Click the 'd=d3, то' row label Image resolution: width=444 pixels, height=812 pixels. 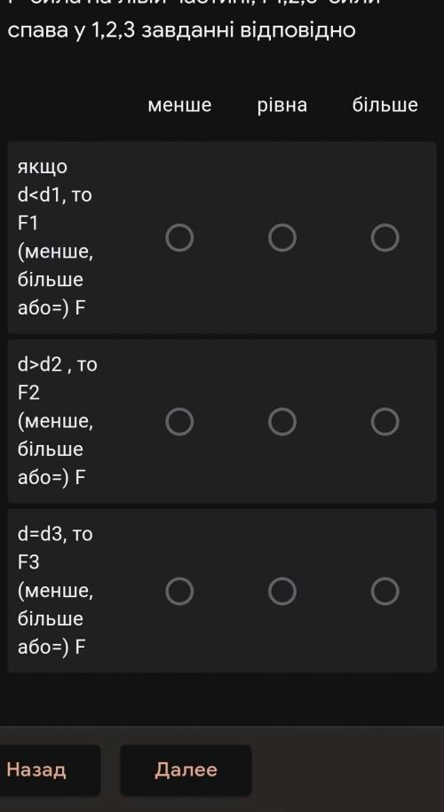(x=55, y=534)
